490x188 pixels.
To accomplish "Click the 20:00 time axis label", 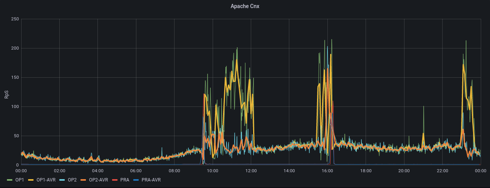I will [404, 171].
